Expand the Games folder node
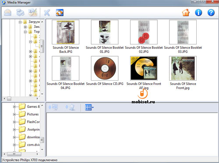This screenshot has height=163, width=219. point(14,107)
